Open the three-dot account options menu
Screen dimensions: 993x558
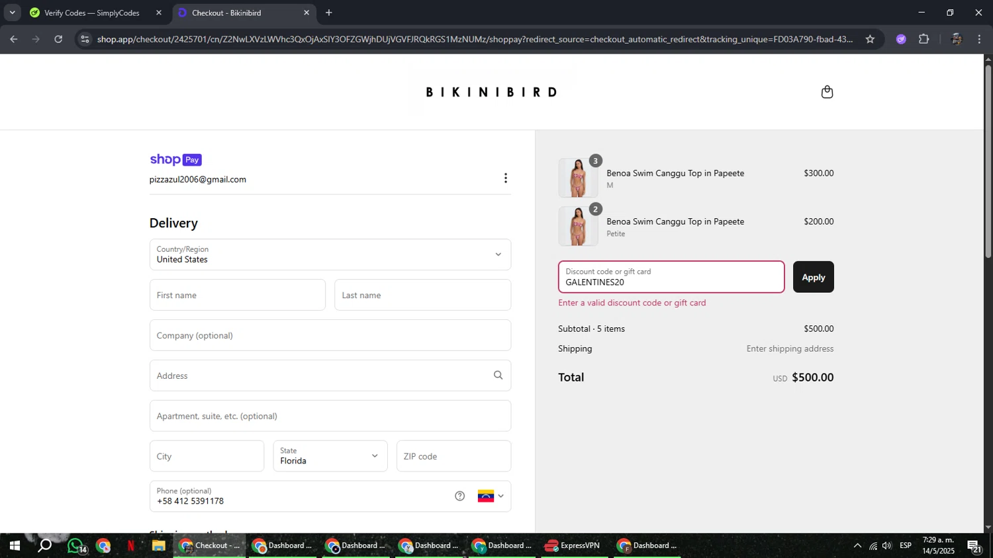[x=506, y=178]
